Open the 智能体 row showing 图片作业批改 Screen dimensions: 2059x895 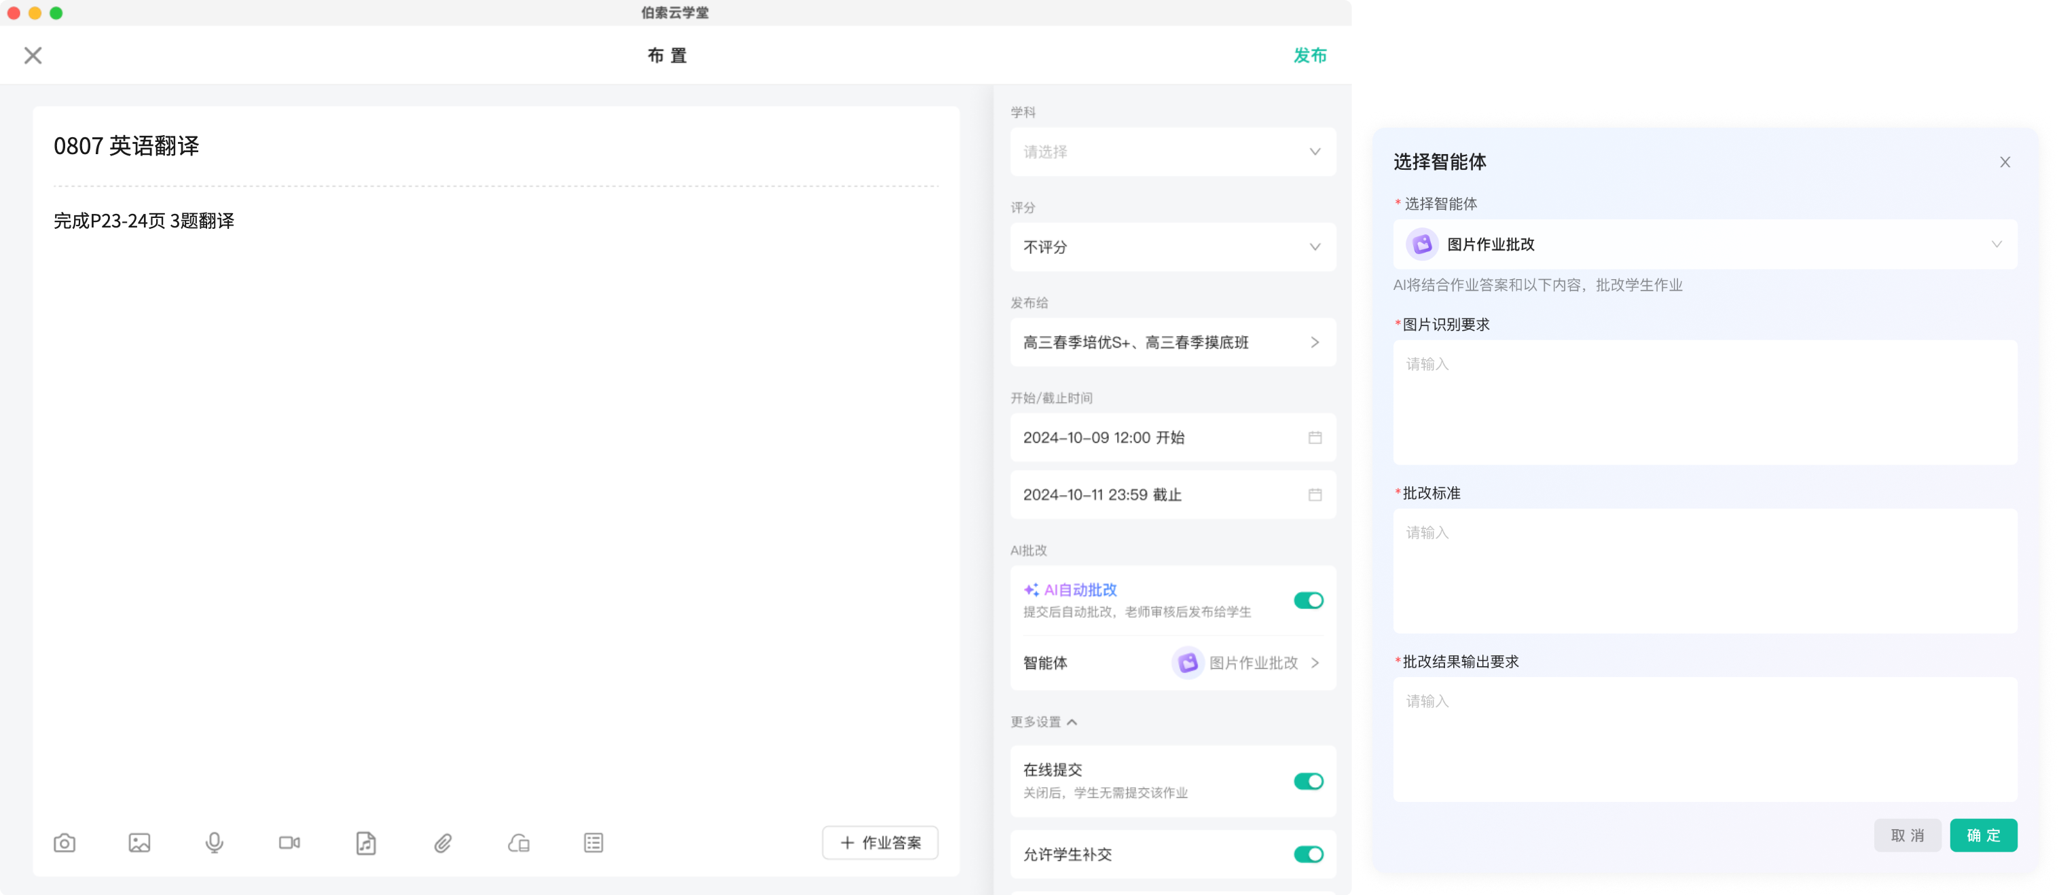[1173, 663]
